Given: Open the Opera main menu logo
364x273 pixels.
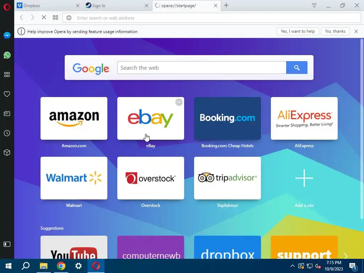Looking at the screenshot, I should point(7,7).
